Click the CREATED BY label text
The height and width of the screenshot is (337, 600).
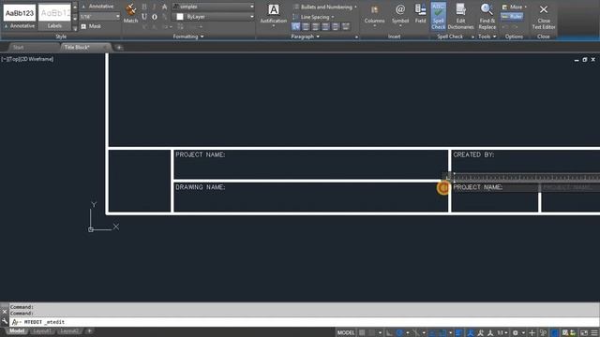point(473,154)
